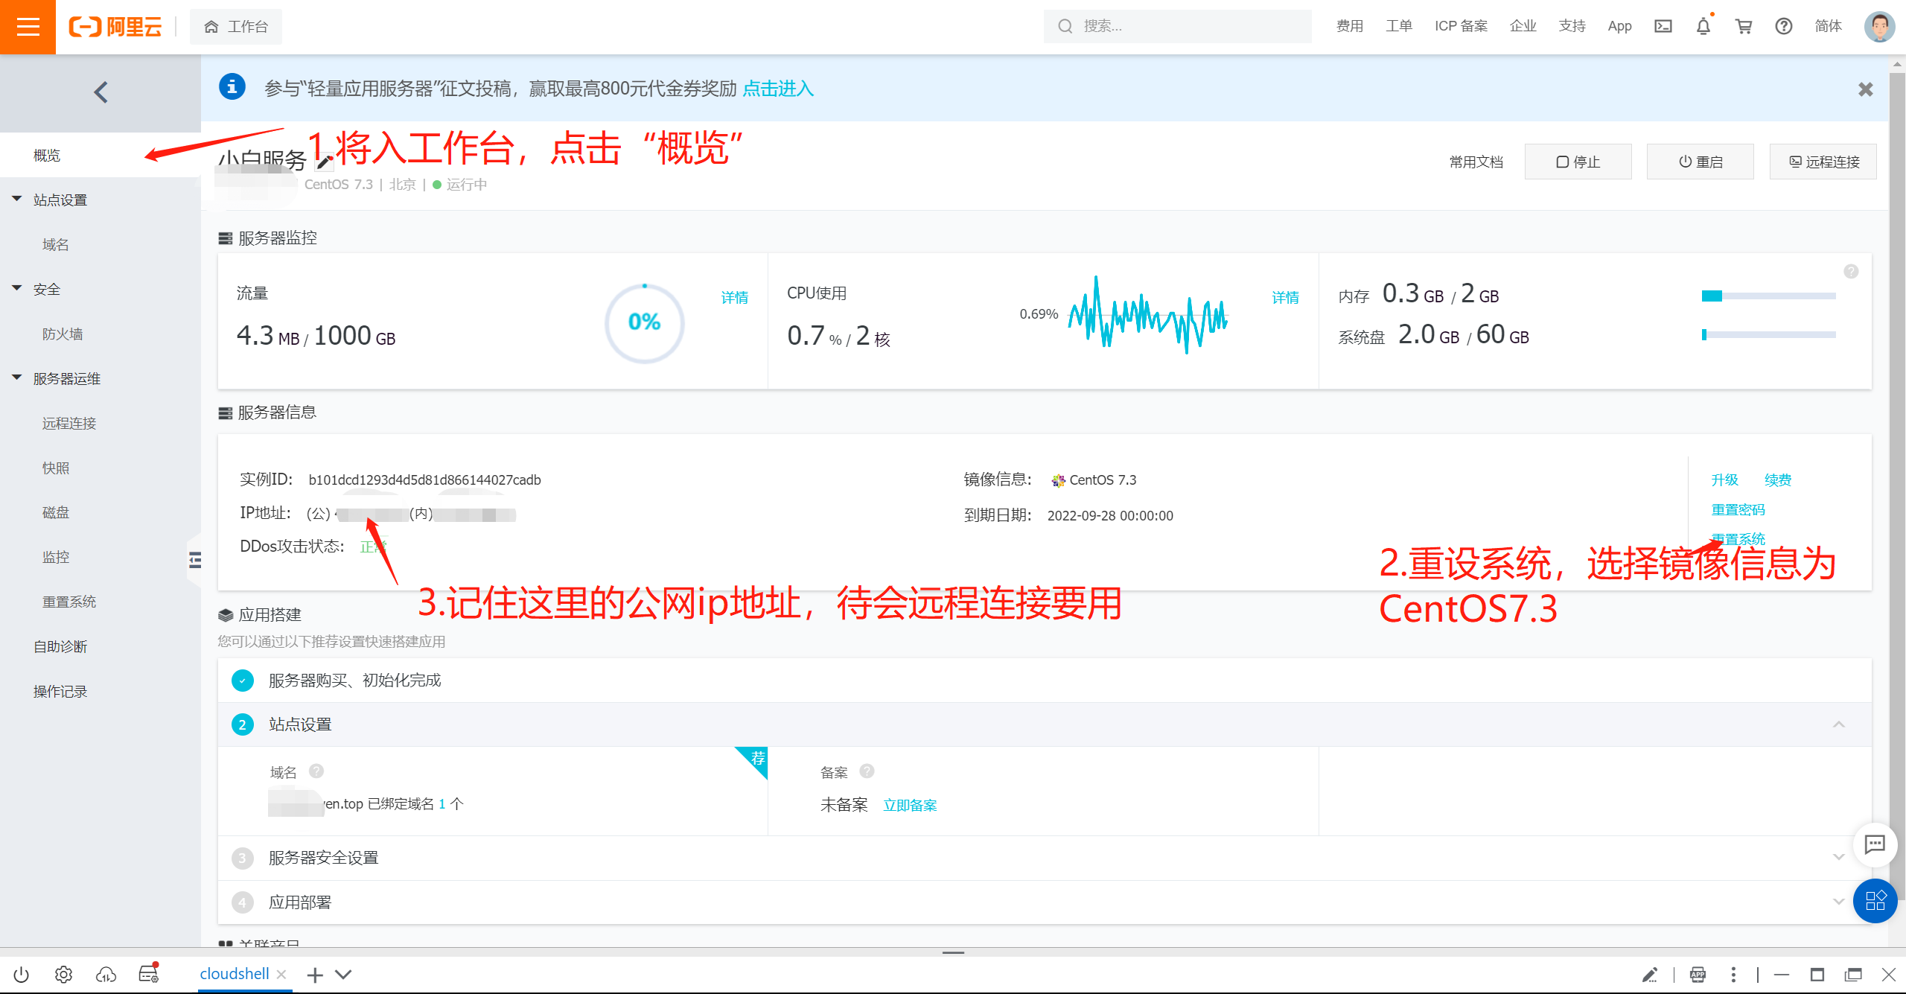
Task: Collapse the 服务器运维 sidebar group
Action: click(17, 378)
